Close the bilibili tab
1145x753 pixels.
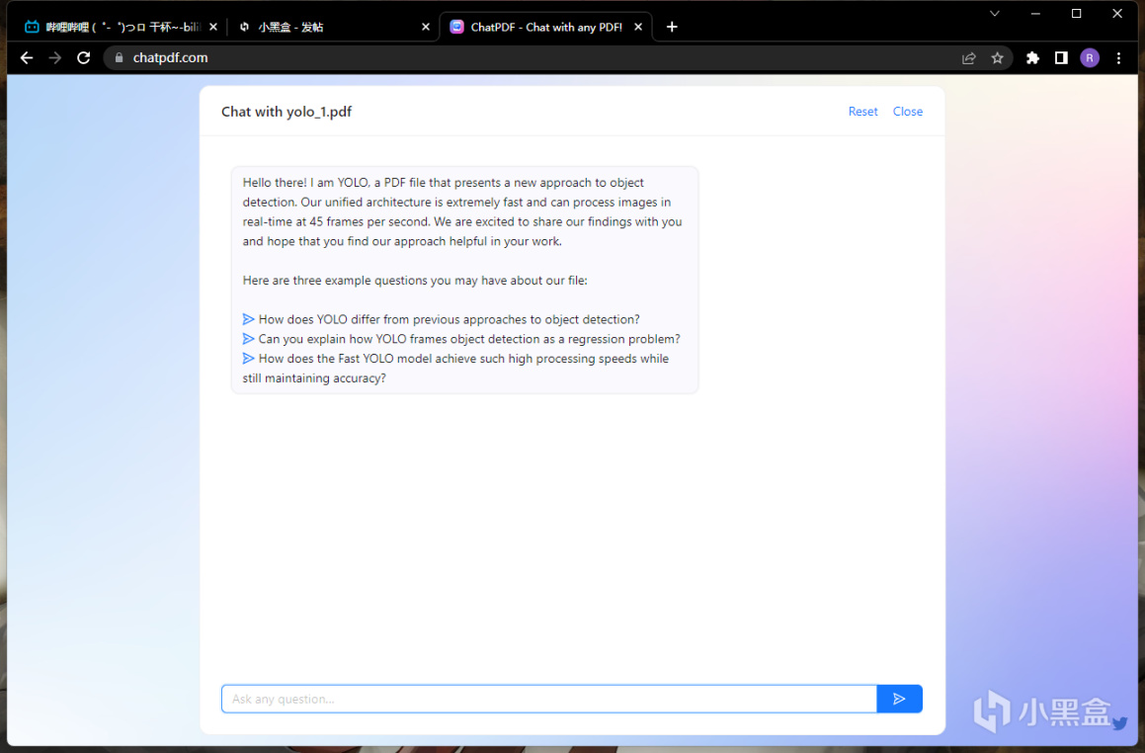click(213, 27)
